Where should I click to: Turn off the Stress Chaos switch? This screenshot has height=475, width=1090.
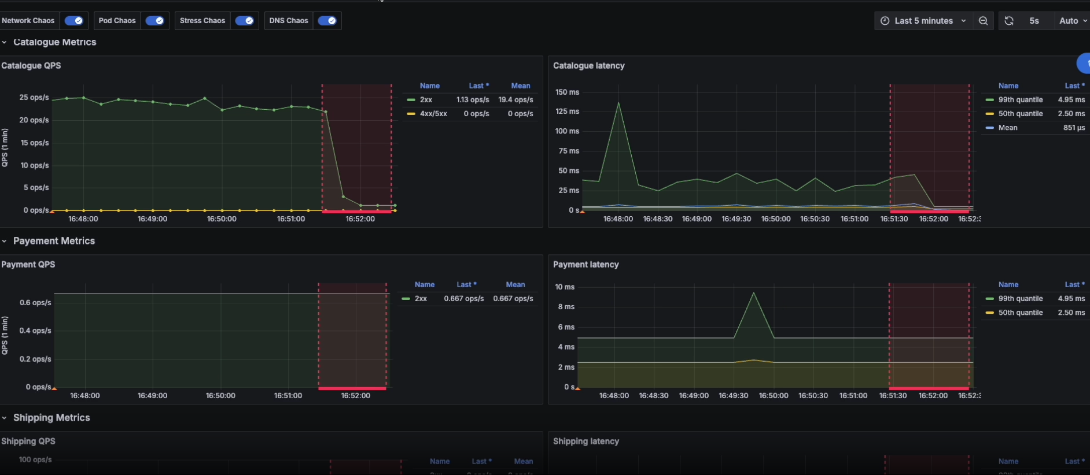(x=245, y=21)
